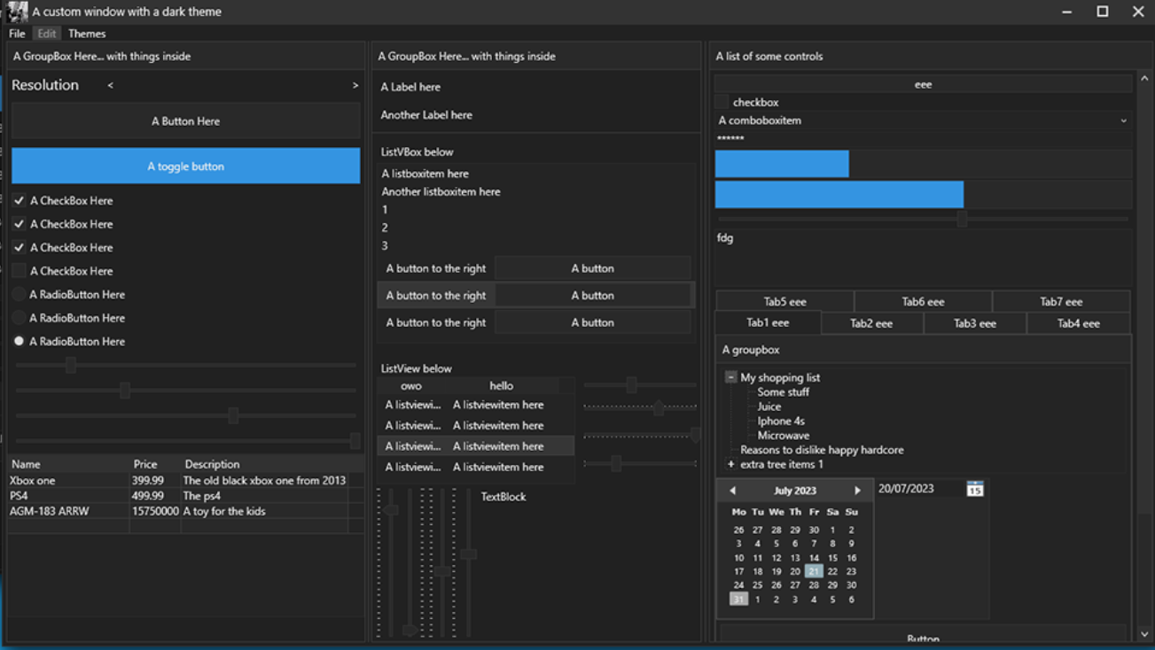This screenshot has width=1155, height=650.
Task: Click the calendar icon beside the date field
Action: 974,489
